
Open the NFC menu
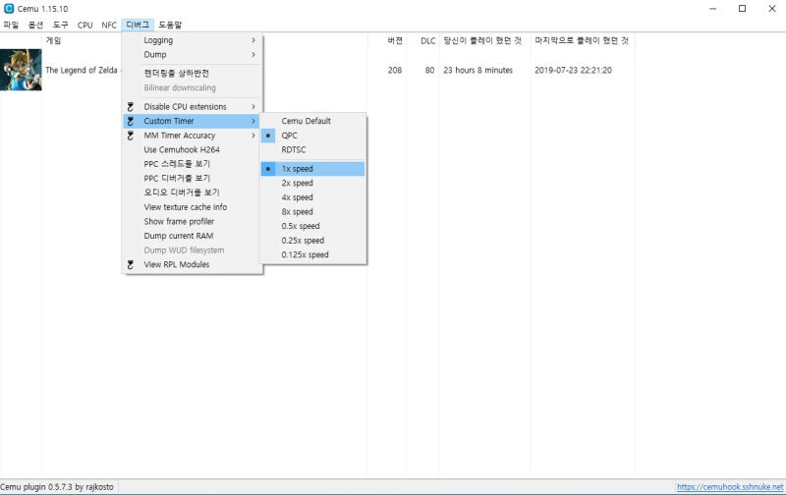(109, 25)
